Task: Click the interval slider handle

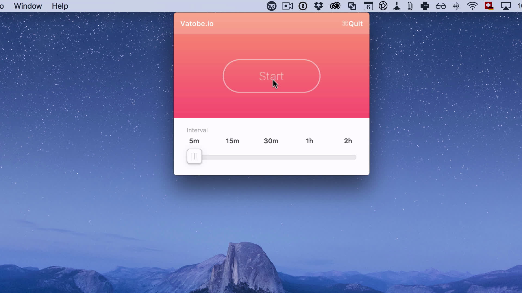Action: [x=194, y=156]
